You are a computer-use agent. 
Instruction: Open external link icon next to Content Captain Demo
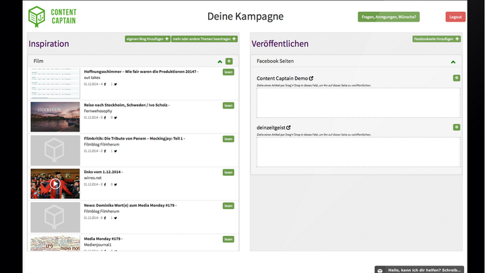pyautogui.click(x=311, y=78)
